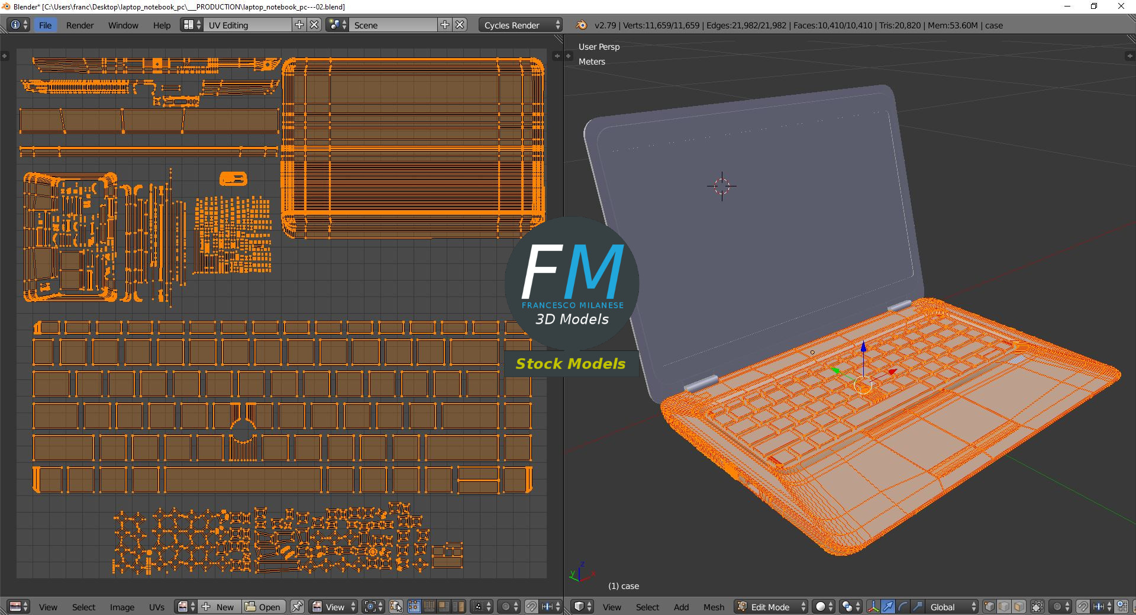The width and height of the screenshot is (1136, 615).
Task: Expand the 3D View left tool shelf
Action: tap(568, 56)
